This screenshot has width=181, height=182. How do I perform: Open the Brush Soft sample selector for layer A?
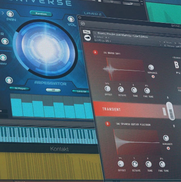112,53
